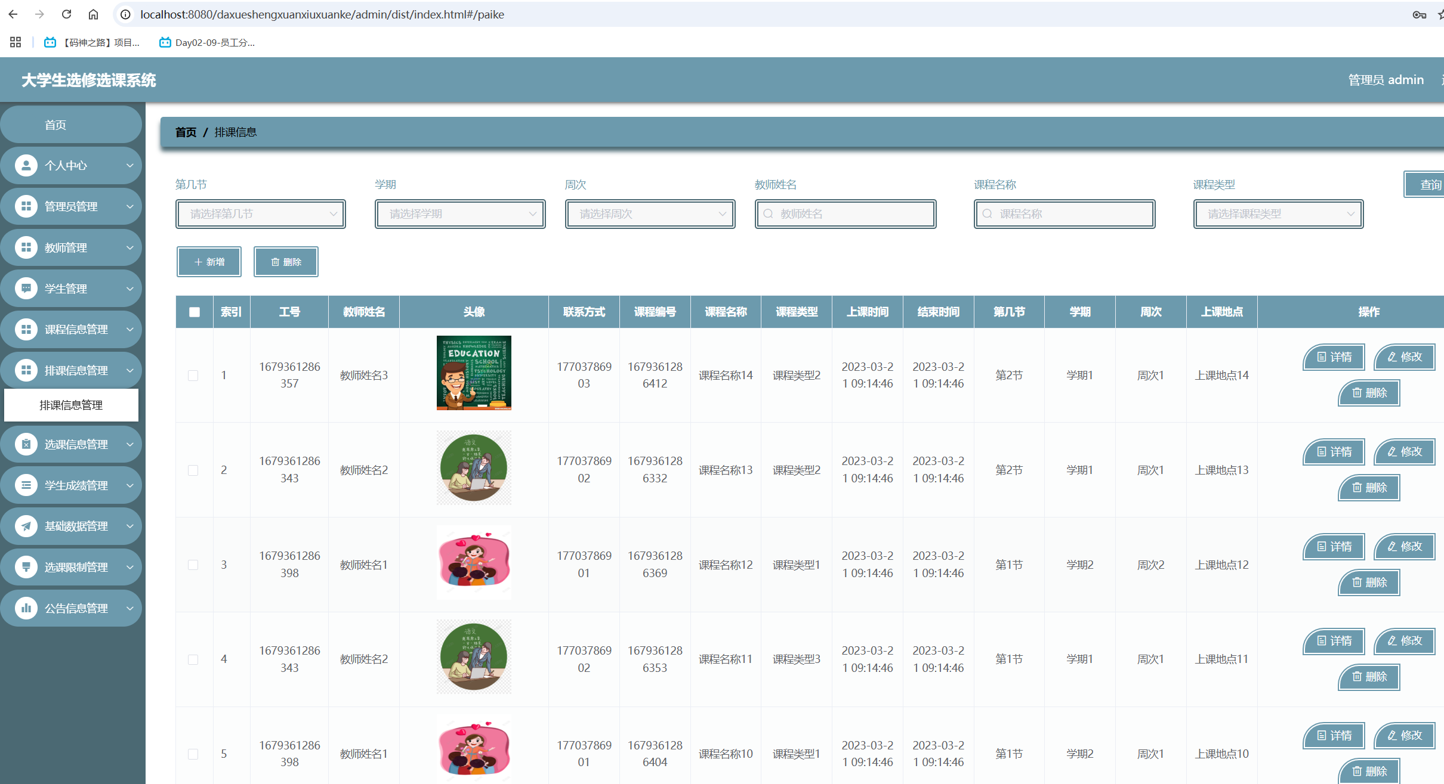Click the browser home icon
The height and width of the screenshot is (784, 1444).
[x=93, y=14]
